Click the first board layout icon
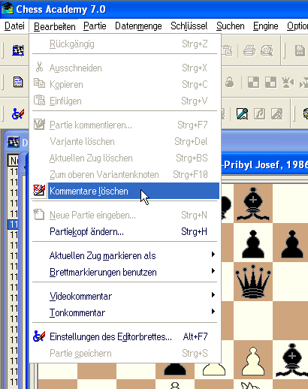 pos(253,83)
